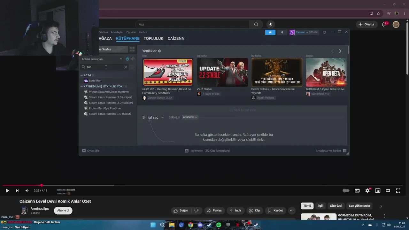
Task: Open YouTube notifications bell
Action: coord(384,24)
